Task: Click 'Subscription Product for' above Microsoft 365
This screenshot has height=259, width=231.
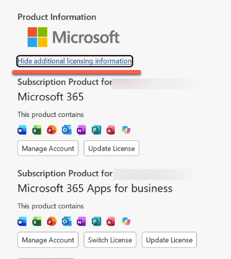Action: pos(65,82)
